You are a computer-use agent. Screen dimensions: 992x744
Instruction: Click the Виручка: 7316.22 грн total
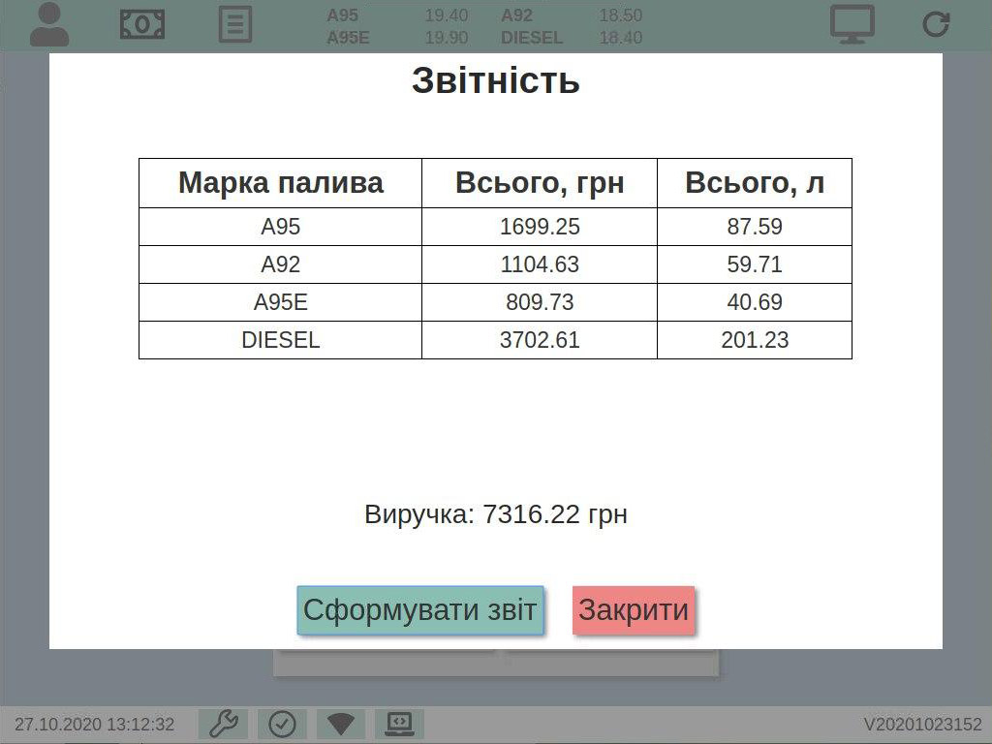[496, 514]
